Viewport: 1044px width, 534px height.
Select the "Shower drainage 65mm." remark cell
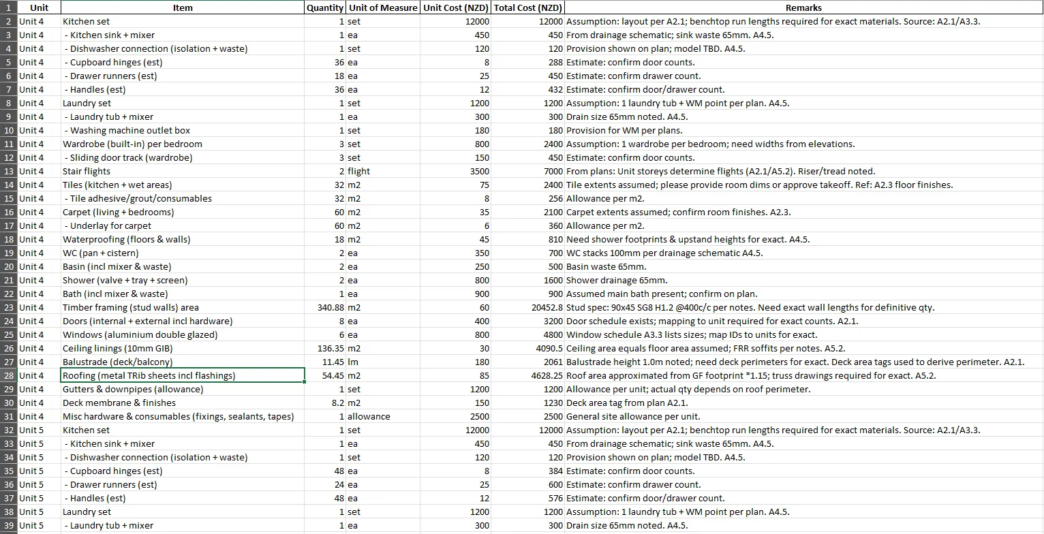(803, 280)
